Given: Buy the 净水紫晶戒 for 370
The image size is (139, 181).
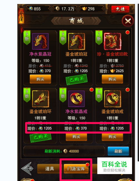Looking at the screenshot, I should (76, 137).
